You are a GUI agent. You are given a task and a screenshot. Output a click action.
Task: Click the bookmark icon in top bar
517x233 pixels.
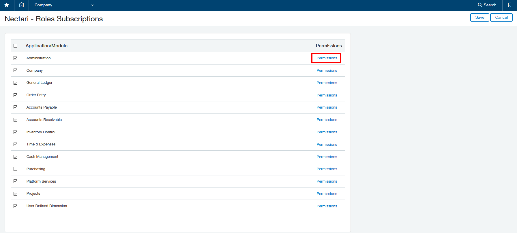[x=509, y=5]
